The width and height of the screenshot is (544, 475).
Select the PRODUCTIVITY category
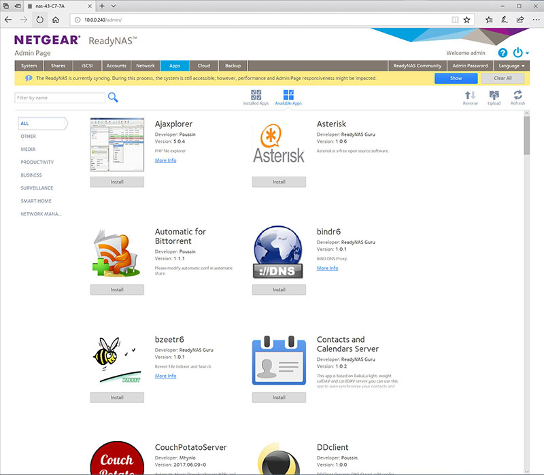pos(37,162)
